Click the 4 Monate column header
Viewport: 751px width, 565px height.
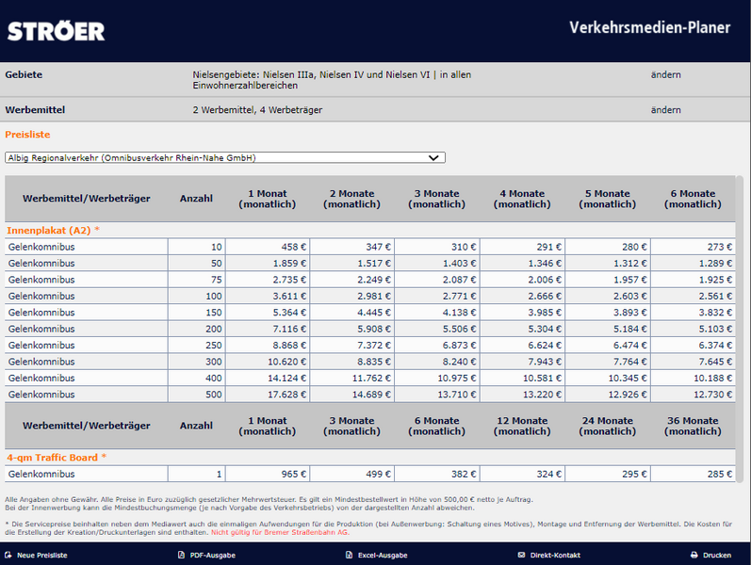[522, 199]
